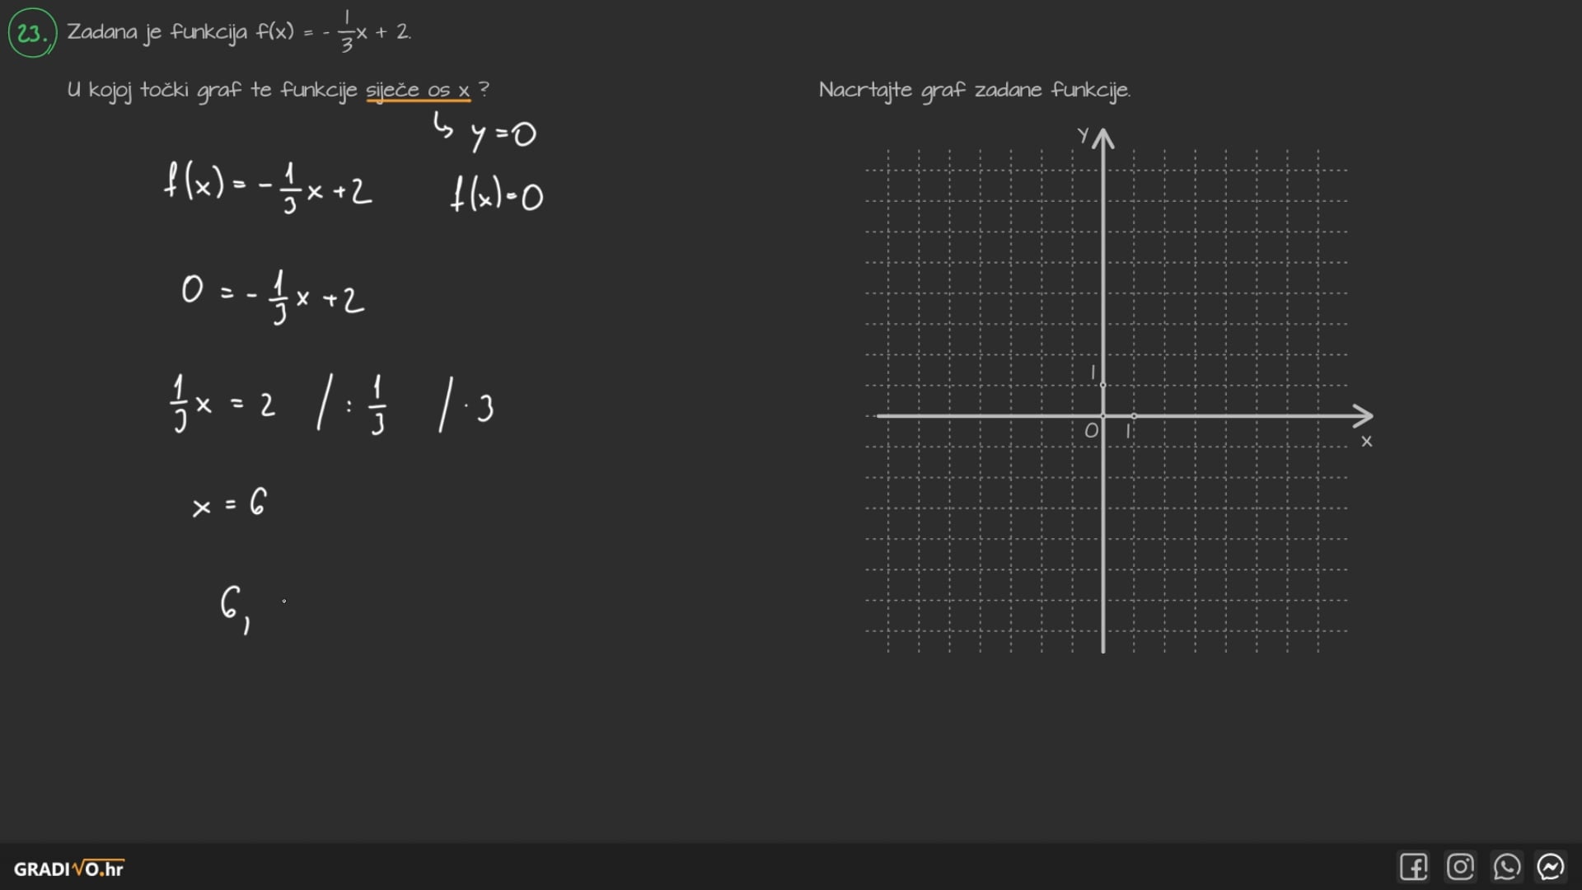Open the Facebook icon link

click(1413, 867)
